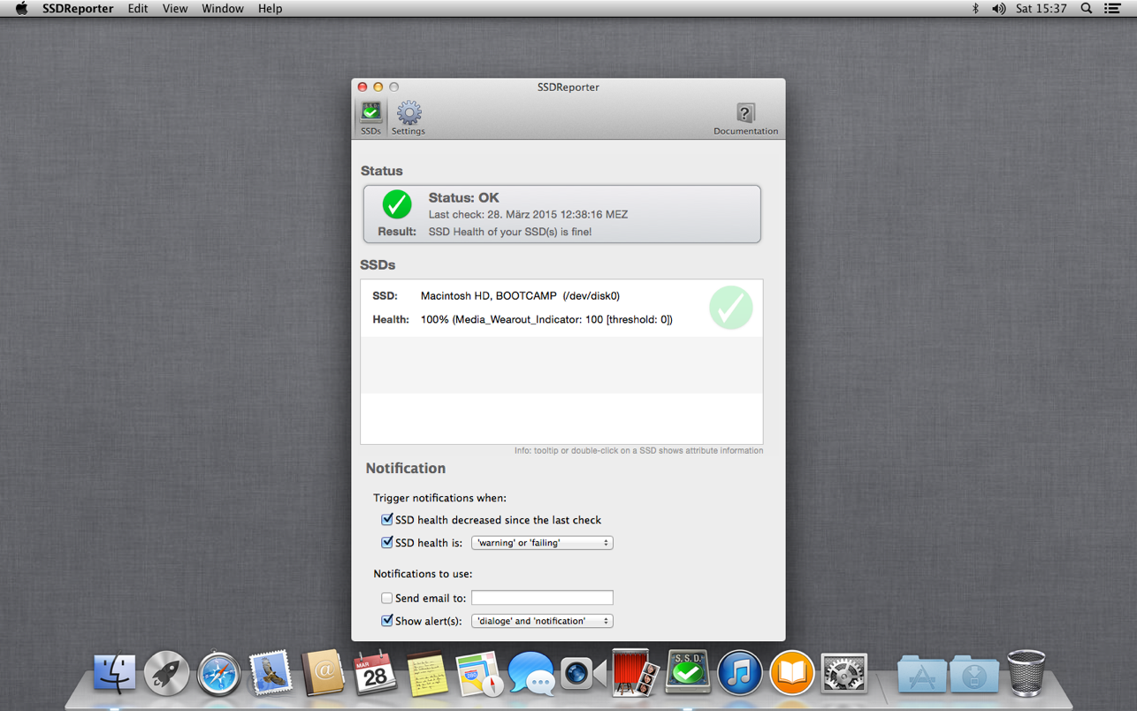Open iBooks from the Dock
This screenshot has height=711, width=1137.
coord(791,673)
